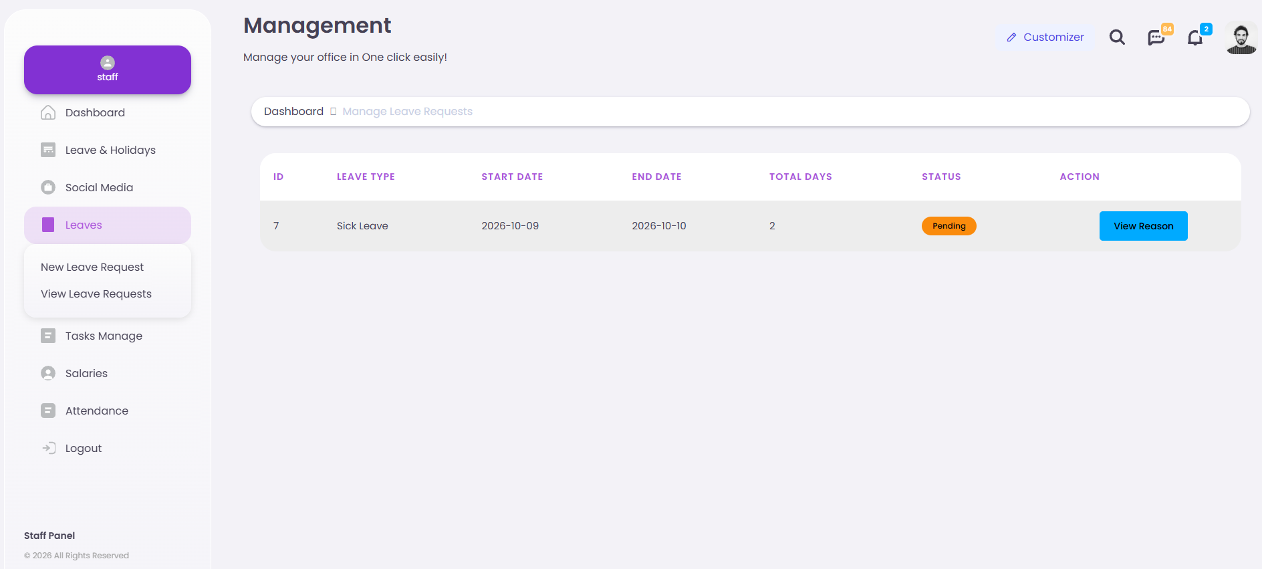1262x569 pixels.
Task: Open Tasks Manage menu label
Action: [x=104, y=336]
